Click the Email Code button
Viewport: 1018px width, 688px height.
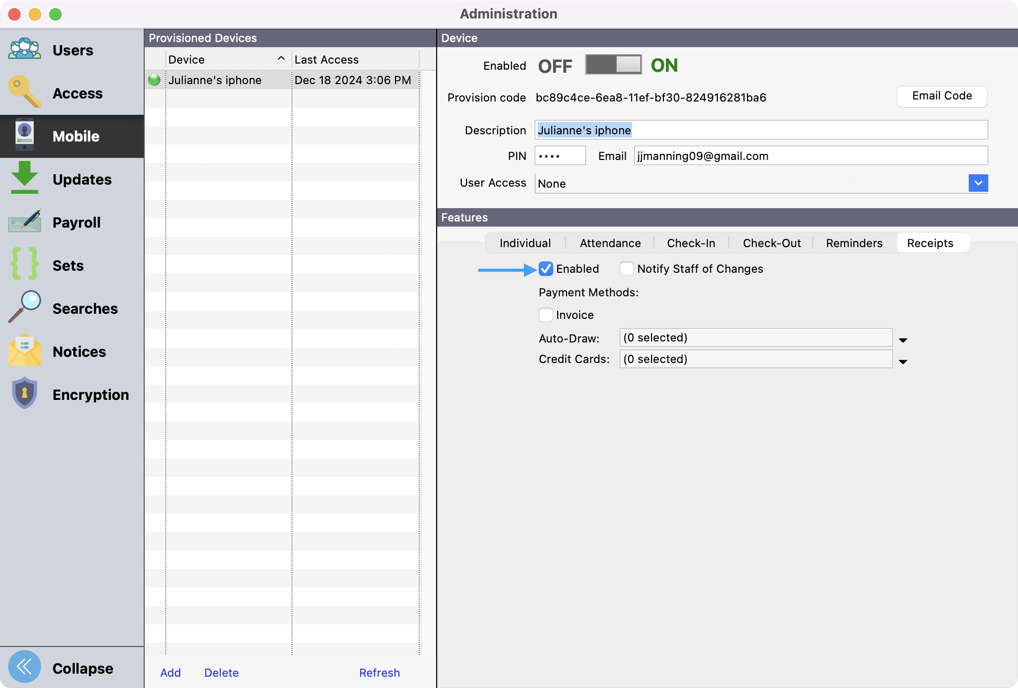pyautogui.click(x=942, y=96)
